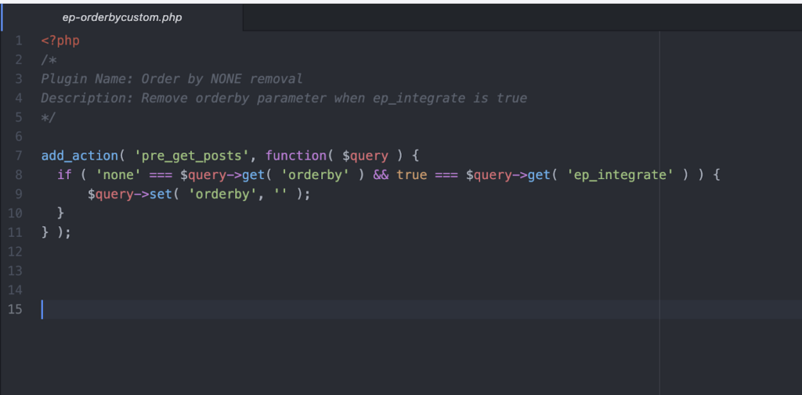Screen dimensions: 802x395
Task: Click the 'ep_integrate' string on line 8
Action: pos(620,175)
